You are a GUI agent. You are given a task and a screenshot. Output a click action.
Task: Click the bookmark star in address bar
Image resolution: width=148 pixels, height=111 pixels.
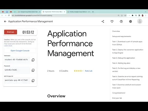pyautogui.click(x=125, y=15)
